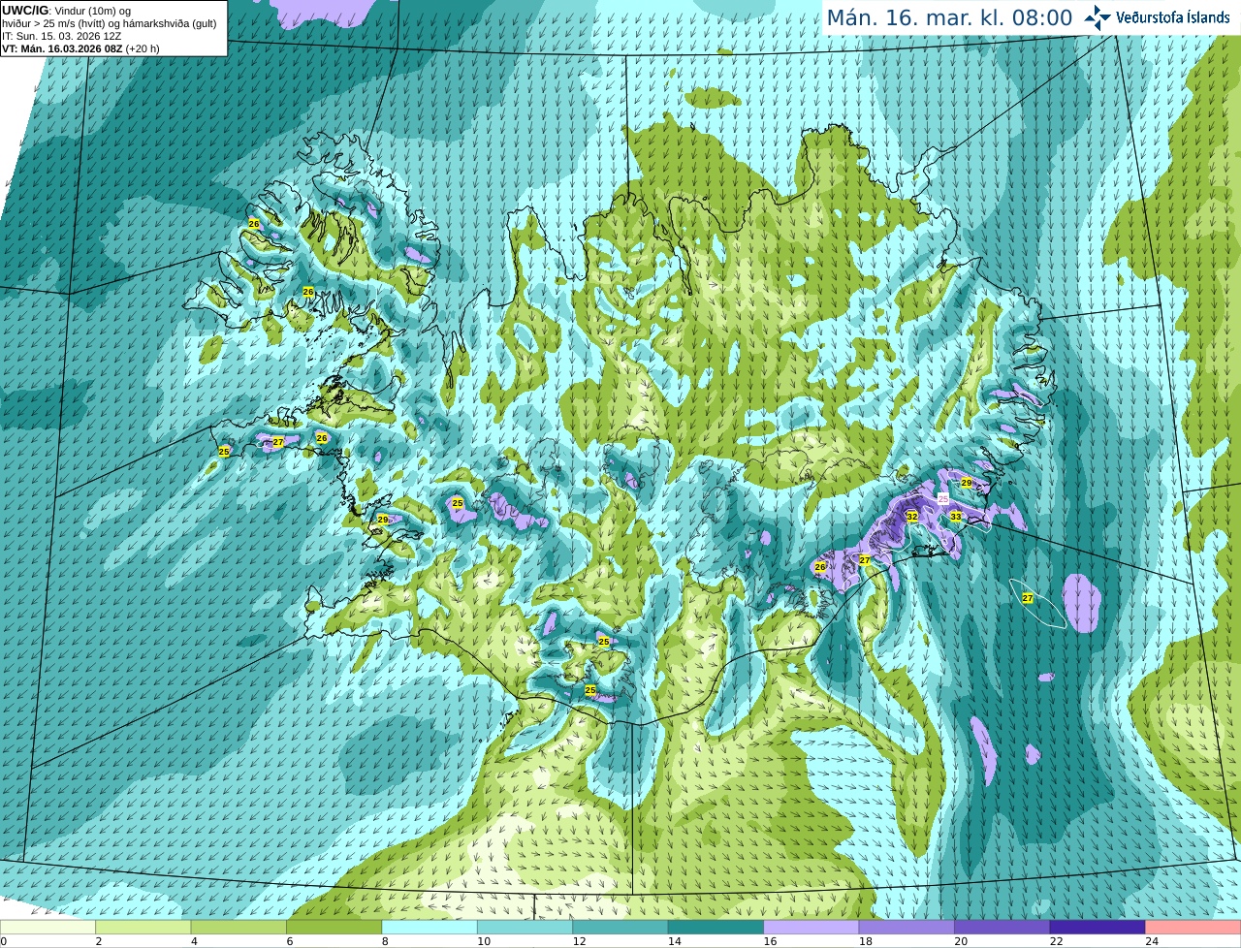1241x948 pixels.
Task: Pick the 14–16 m/s dark teal legend swatch
Action: click(x=716, y=927)
